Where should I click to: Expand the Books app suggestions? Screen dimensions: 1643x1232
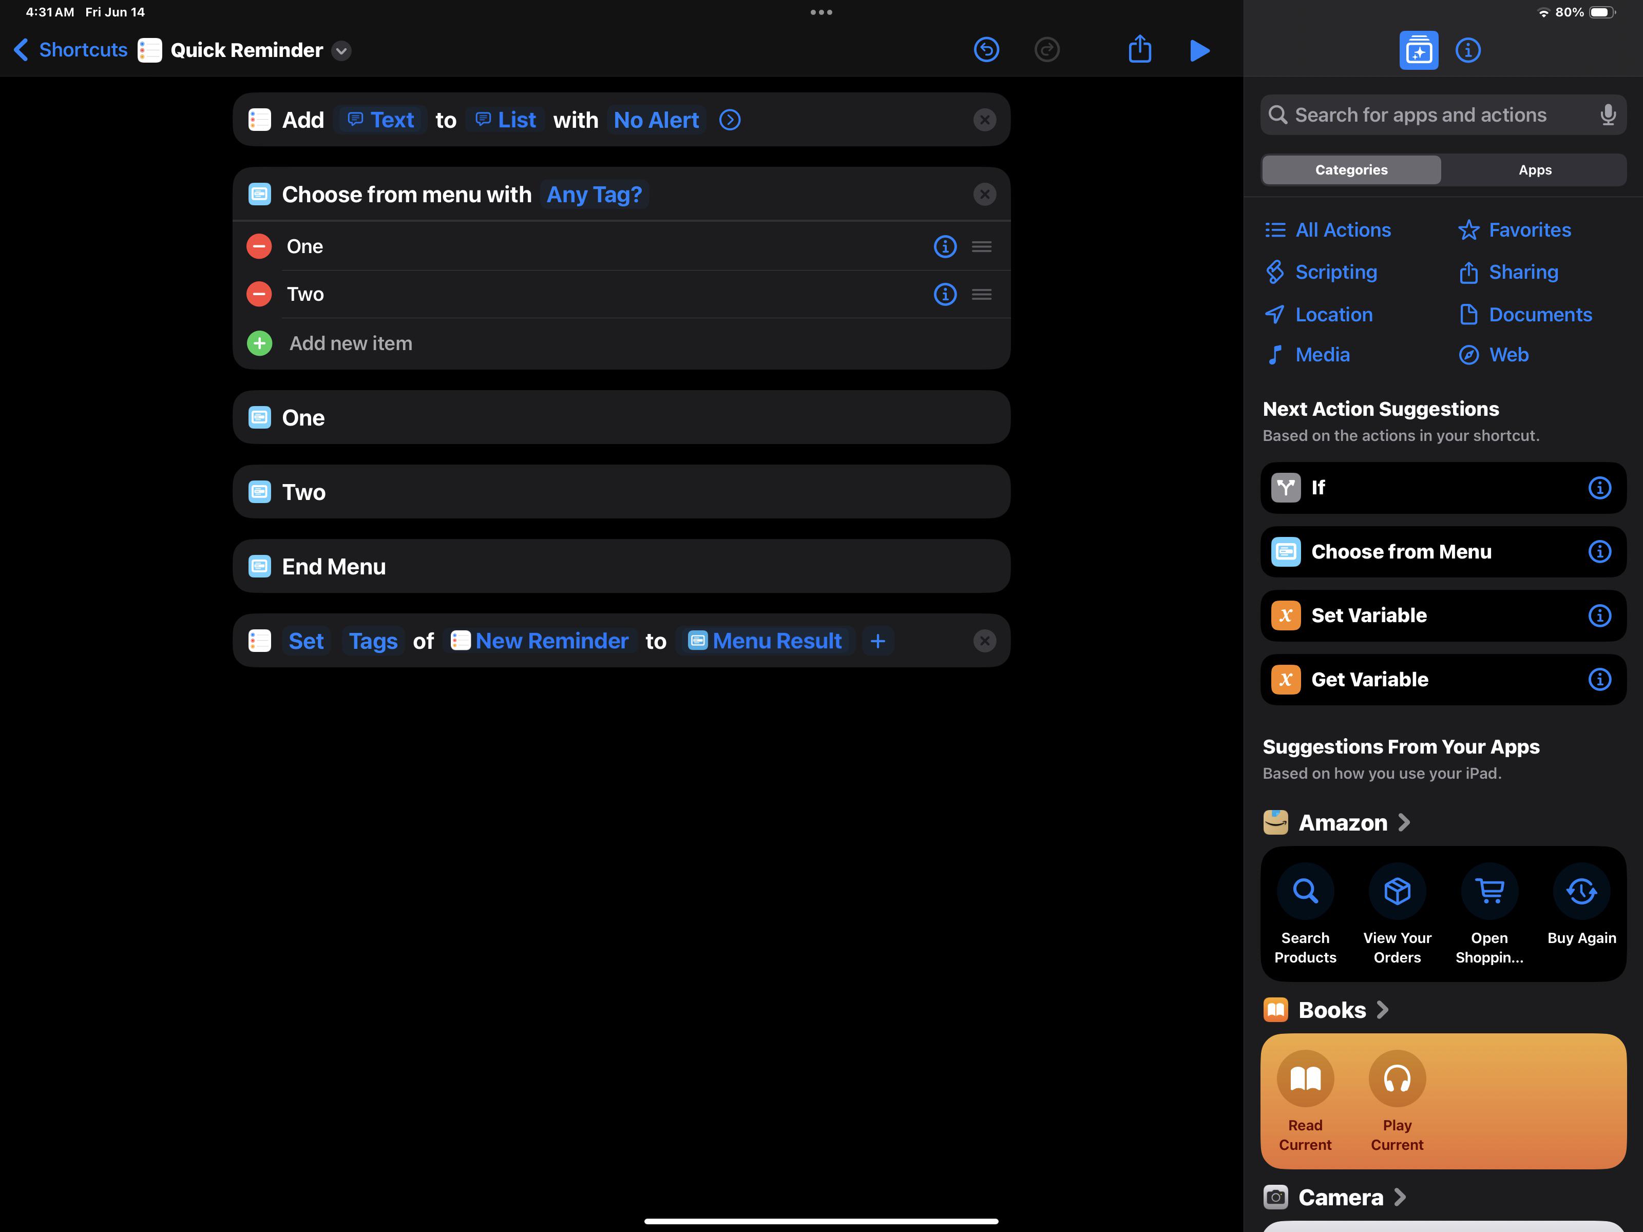(1383, 1010)
